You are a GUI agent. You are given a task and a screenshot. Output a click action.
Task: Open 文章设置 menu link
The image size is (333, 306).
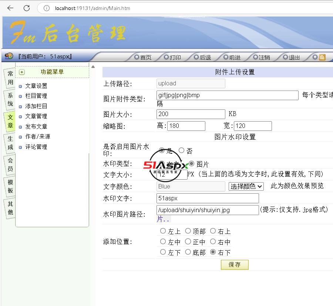36,86
